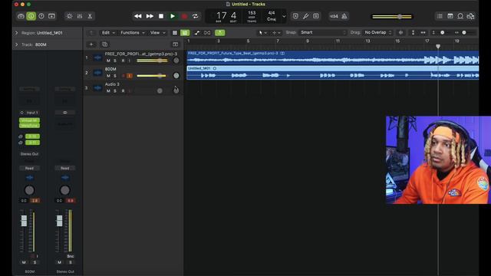Open the Functions menu in tracks area
This screenshot has height=276, width=491.
[x=133, y=32]
